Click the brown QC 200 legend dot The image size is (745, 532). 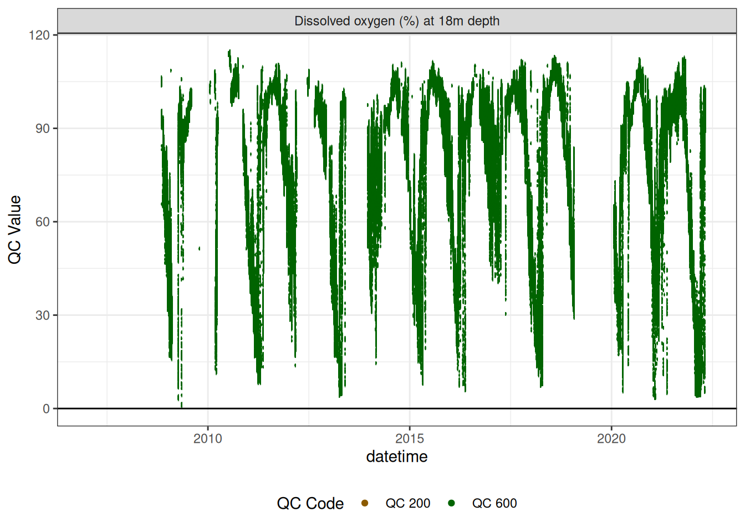click(365, 503)
